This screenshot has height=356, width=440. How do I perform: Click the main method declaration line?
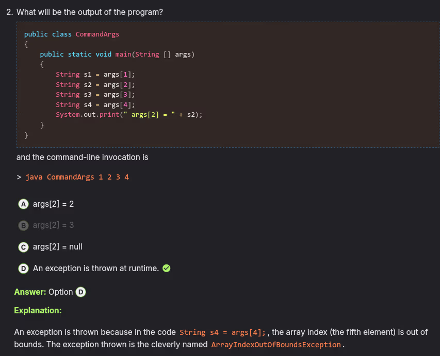(x=117, y=55)
